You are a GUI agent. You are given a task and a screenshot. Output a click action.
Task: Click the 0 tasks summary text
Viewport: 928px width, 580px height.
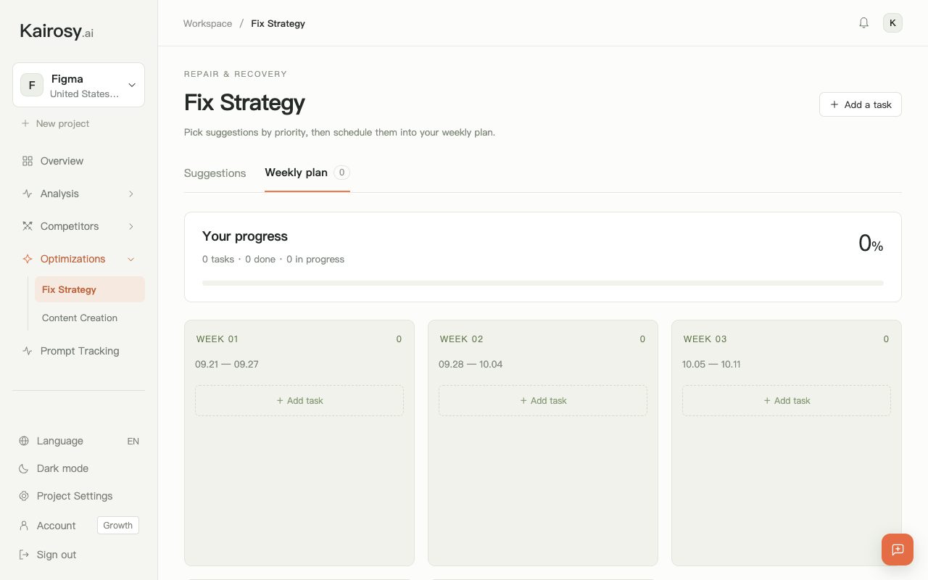218,259
